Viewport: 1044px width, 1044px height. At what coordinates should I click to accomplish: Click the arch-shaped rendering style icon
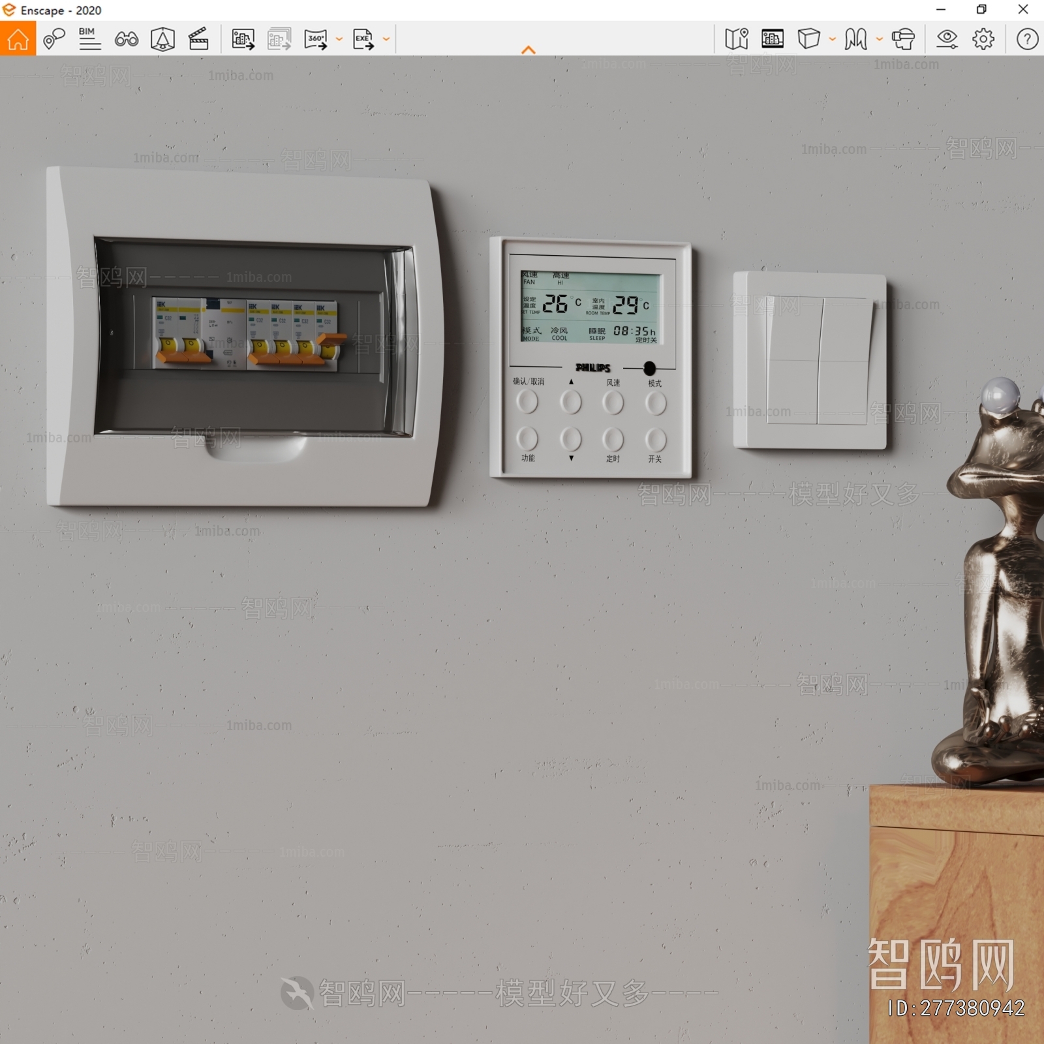(856, 39)
